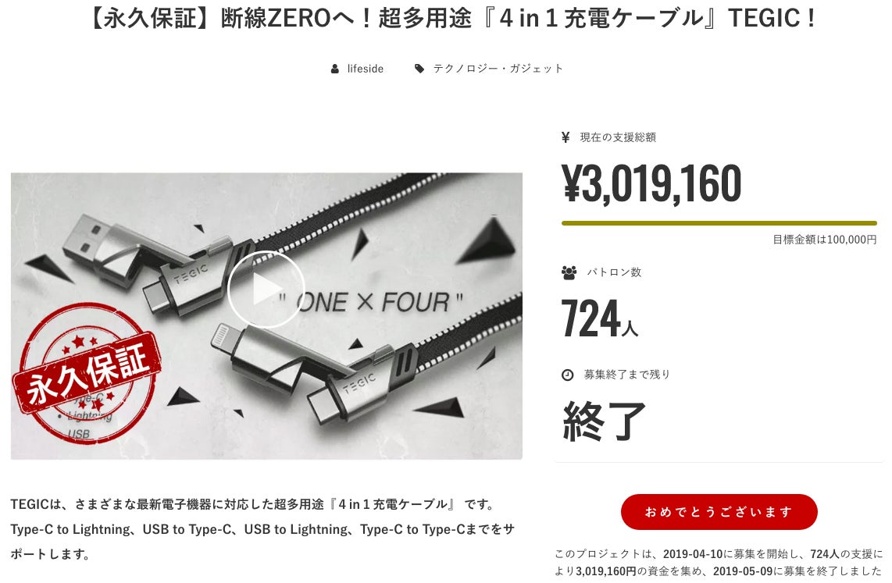Click the 目標金額は100,000円 goal label
892x583 pixels.
pyautogui.click(x=824, y=240)
